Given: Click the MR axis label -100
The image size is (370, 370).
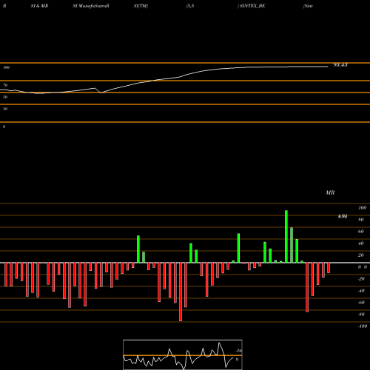Looking at the screenshot, I should pyautogui.click(x=363, y=326).
